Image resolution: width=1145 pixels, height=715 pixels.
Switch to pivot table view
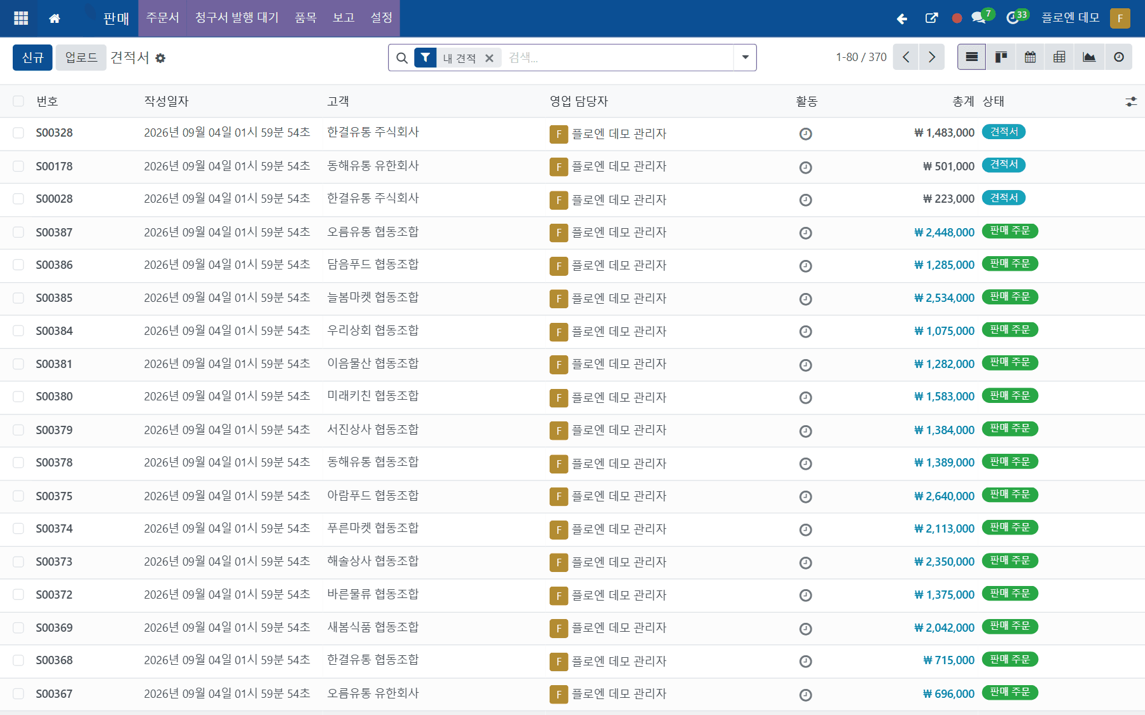[1059, 57]
